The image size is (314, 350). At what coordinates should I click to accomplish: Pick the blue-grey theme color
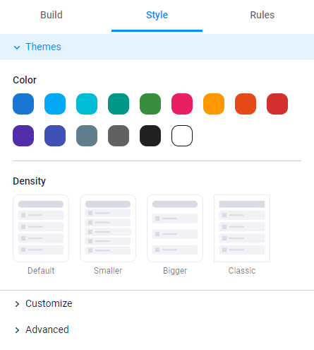point(87,136)
